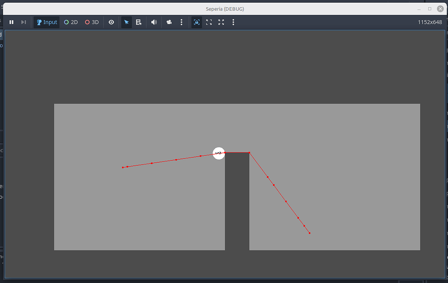Open camera options three-dot menu
The image size is (448, 283).
[x=182, y=22]
